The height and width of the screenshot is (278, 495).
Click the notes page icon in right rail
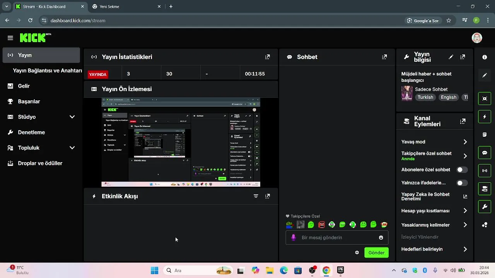coord(485,135)
